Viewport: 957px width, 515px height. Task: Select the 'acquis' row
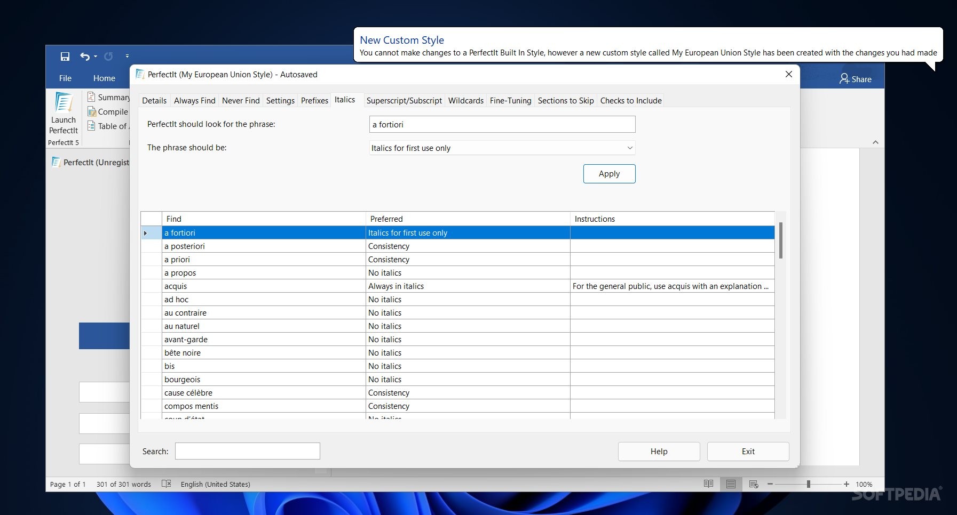pyautogui.click(x=458, y=286)
